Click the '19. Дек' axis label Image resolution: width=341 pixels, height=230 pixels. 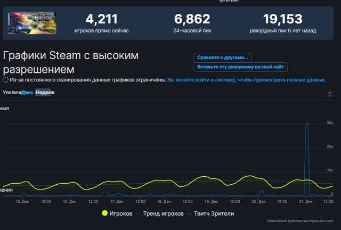pos(212,202)
